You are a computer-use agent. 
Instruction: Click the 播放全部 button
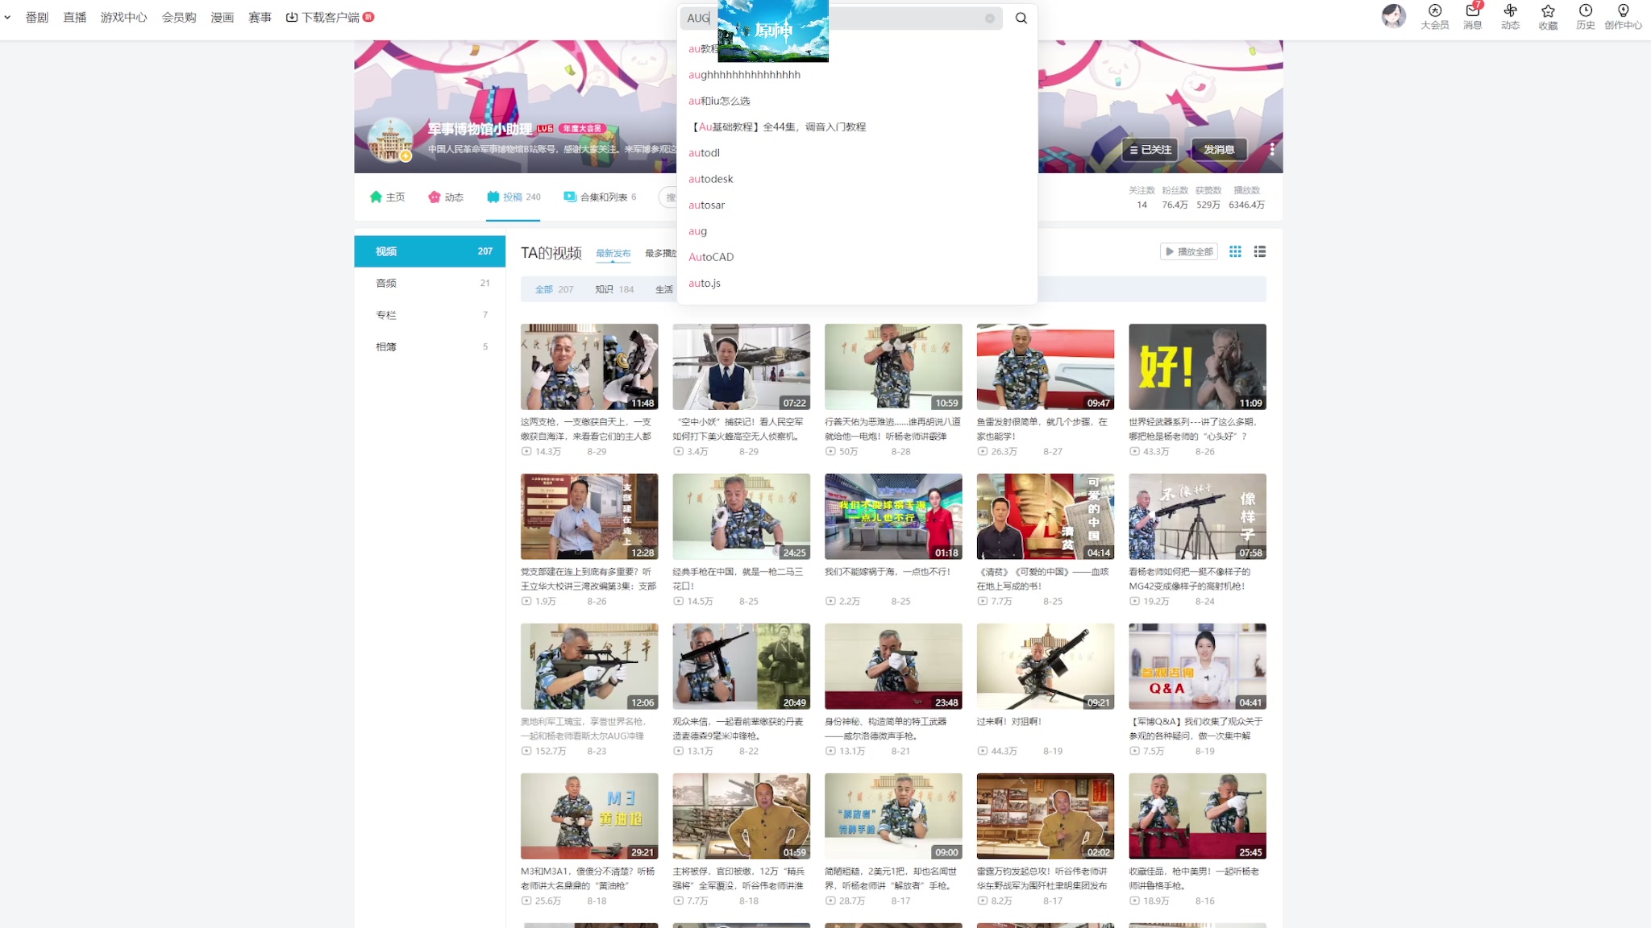[1188, 252]
